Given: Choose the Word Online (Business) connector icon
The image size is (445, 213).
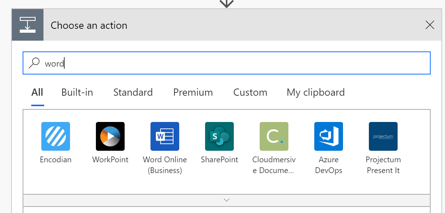Looking at the screenshot, I should tap(165, 136).
